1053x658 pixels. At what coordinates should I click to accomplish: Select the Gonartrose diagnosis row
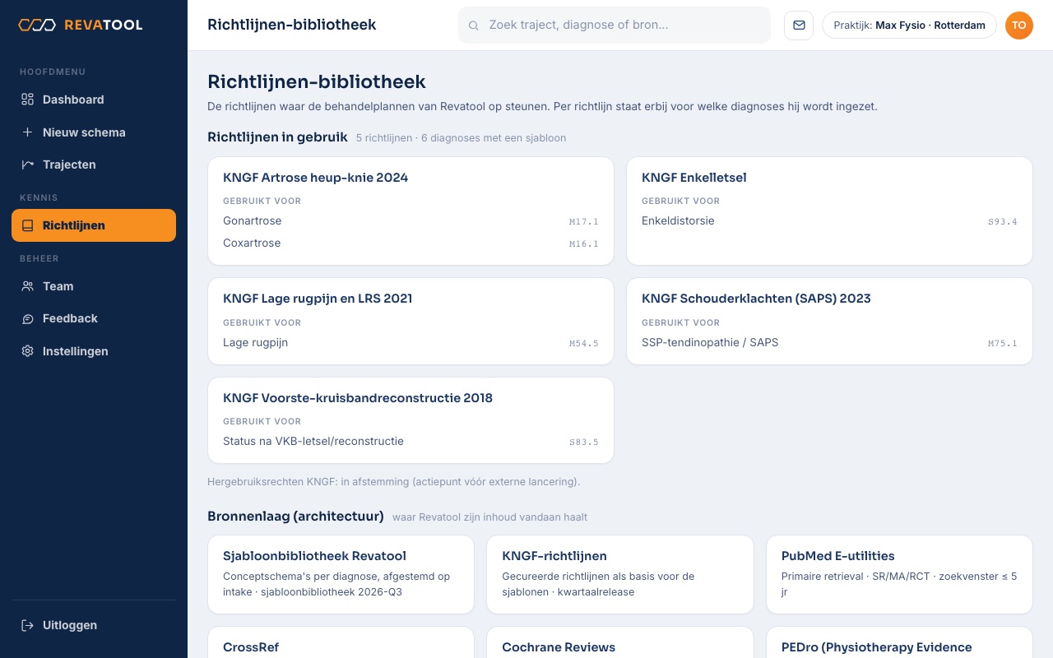click(x=411, y=221)
